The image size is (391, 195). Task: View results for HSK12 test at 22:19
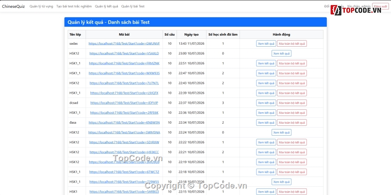coord(266,162)
